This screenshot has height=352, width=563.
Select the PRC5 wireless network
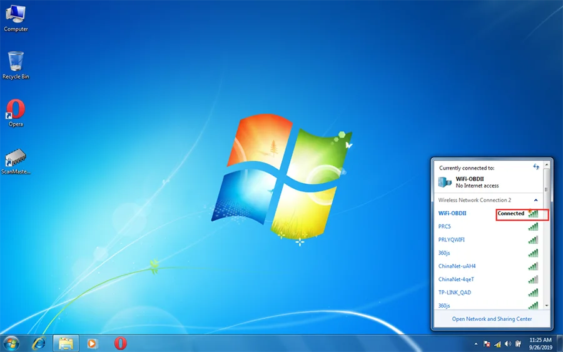pos(489,226)
